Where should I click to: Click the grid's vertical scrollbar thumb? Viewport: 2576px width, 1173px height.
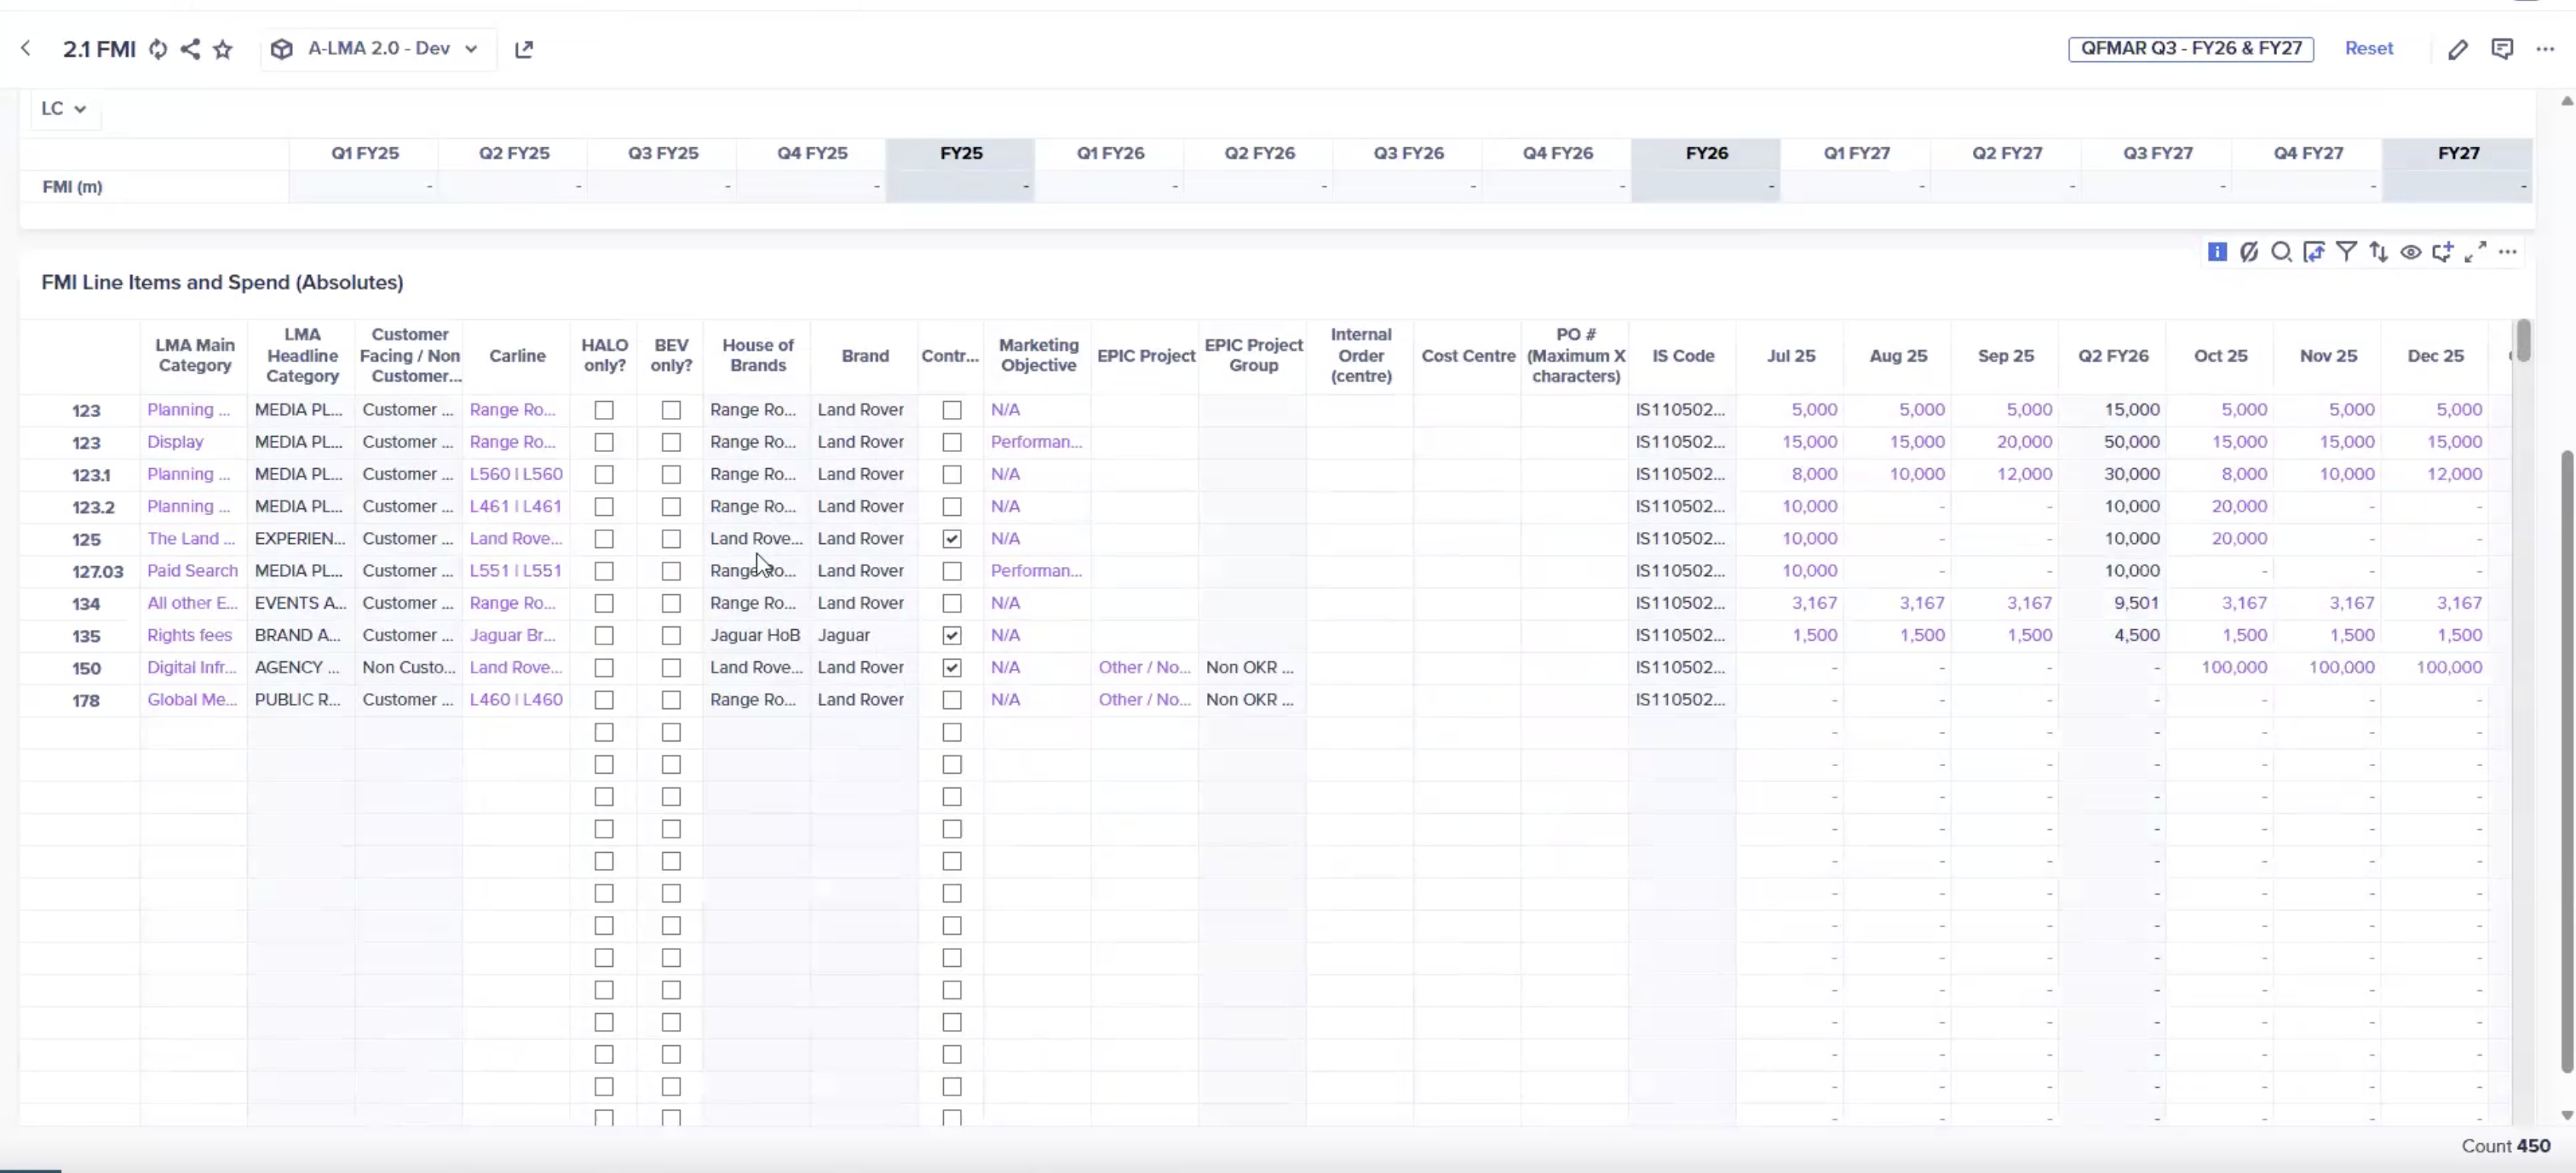pyautogui.click(x=2523, y=340)
